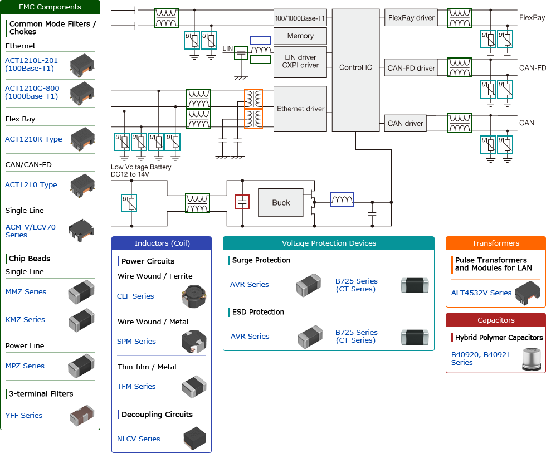Open the MPZ Series power line link

(25, 366)
